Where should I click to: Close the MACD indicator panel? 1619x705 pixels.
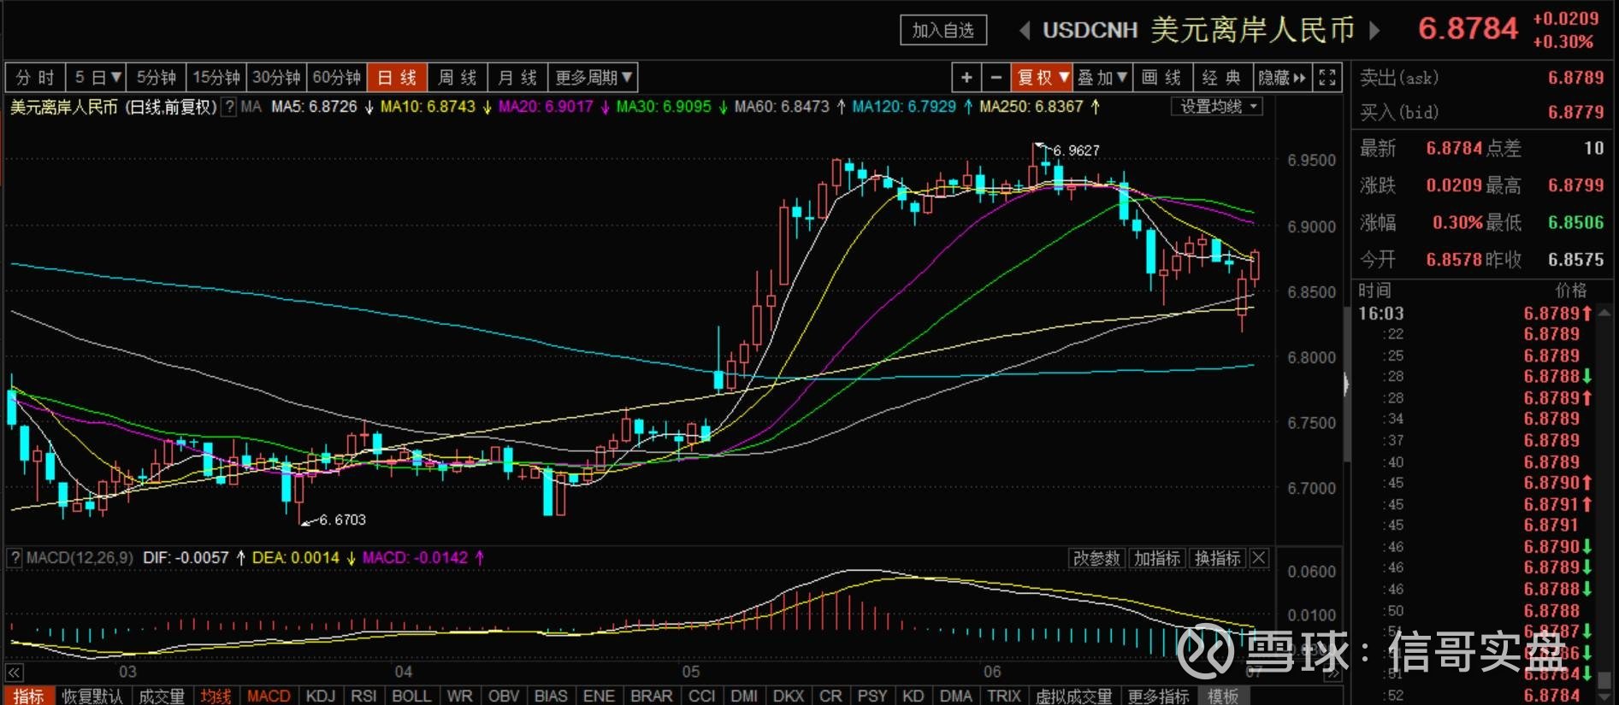point(1259,558)
